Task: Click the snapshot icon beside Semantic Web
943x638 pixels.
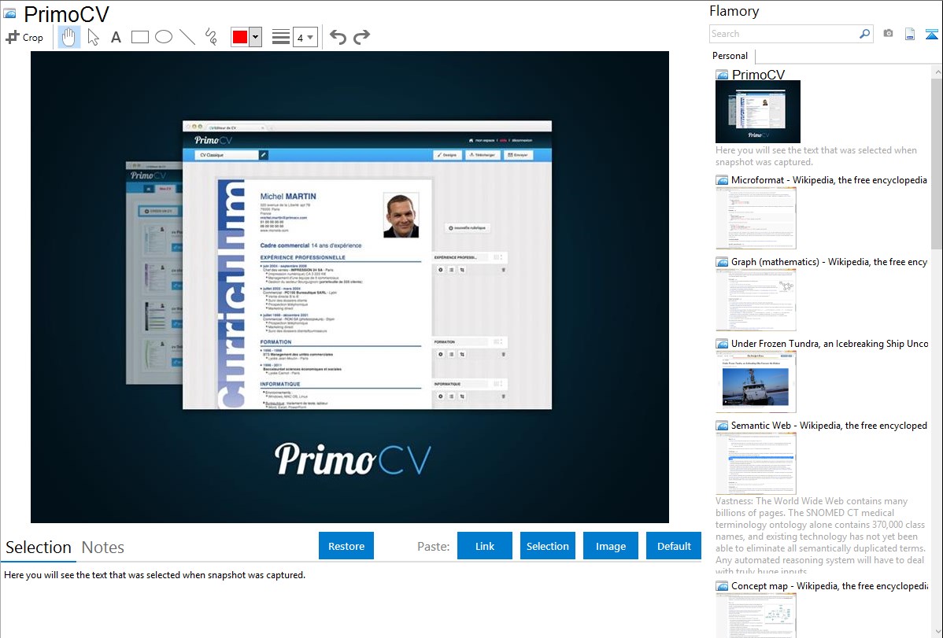Action: (x=722, y=426)
